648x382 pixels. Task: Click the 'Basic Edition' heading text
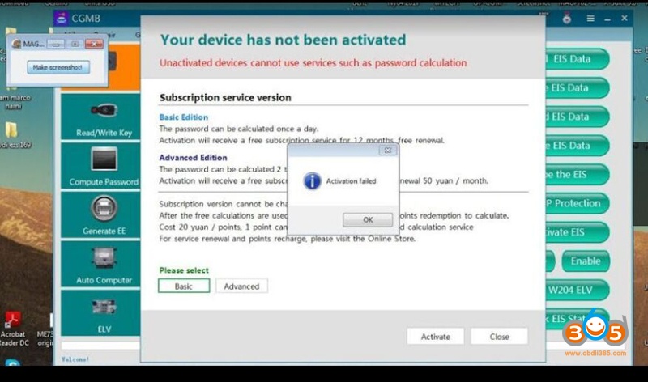point(184,117)
